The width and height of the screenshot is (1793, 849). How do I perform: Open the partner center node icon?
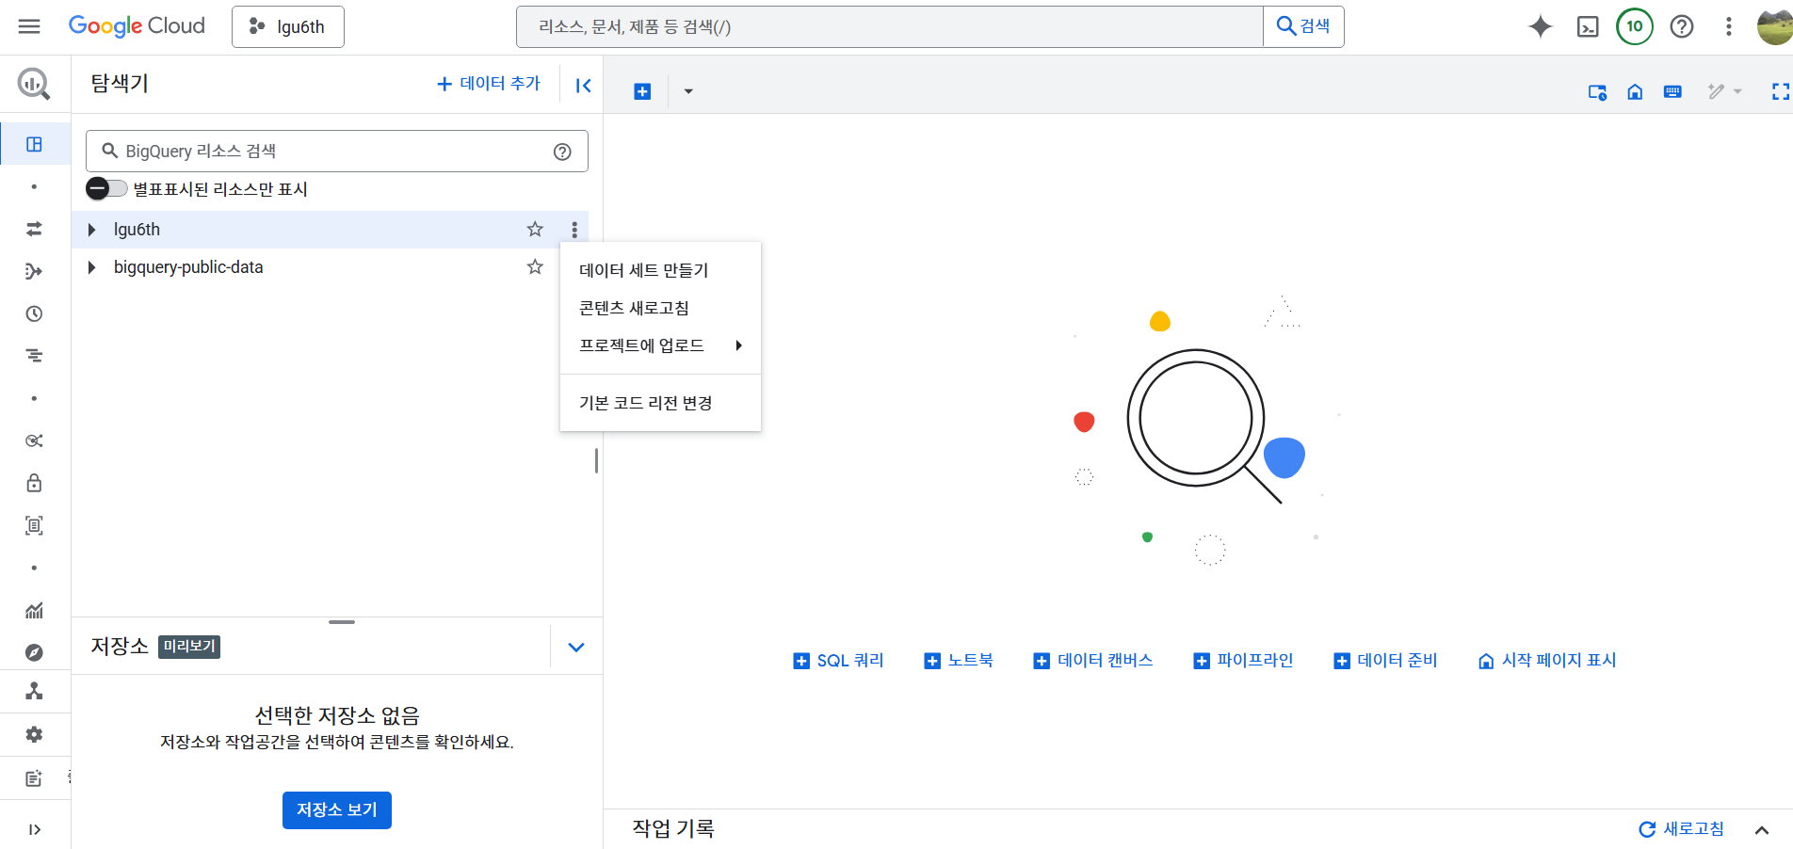coord(34,691)
